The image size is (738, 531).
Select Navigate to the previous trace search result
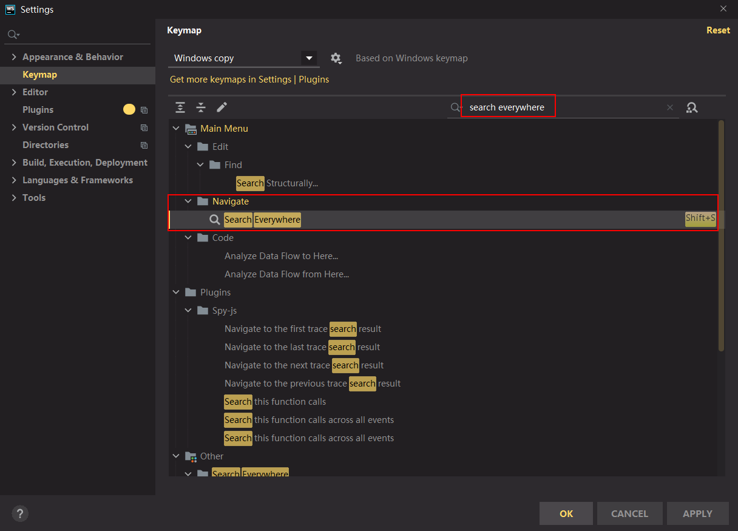tap(313, 384)
